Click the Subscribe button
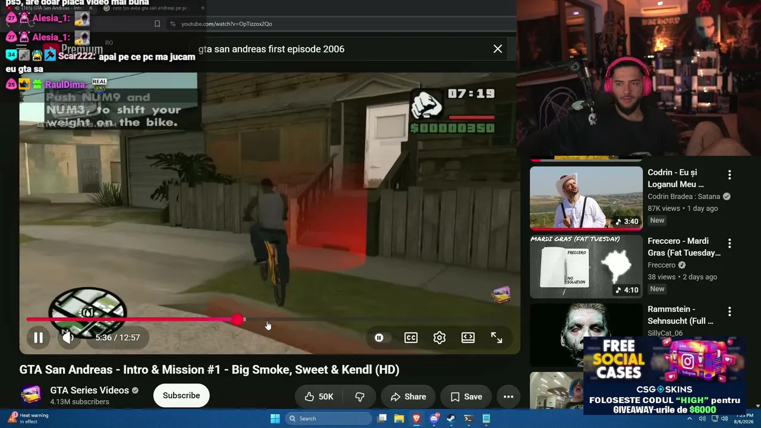The image size is (761, 428). (181, 396)
